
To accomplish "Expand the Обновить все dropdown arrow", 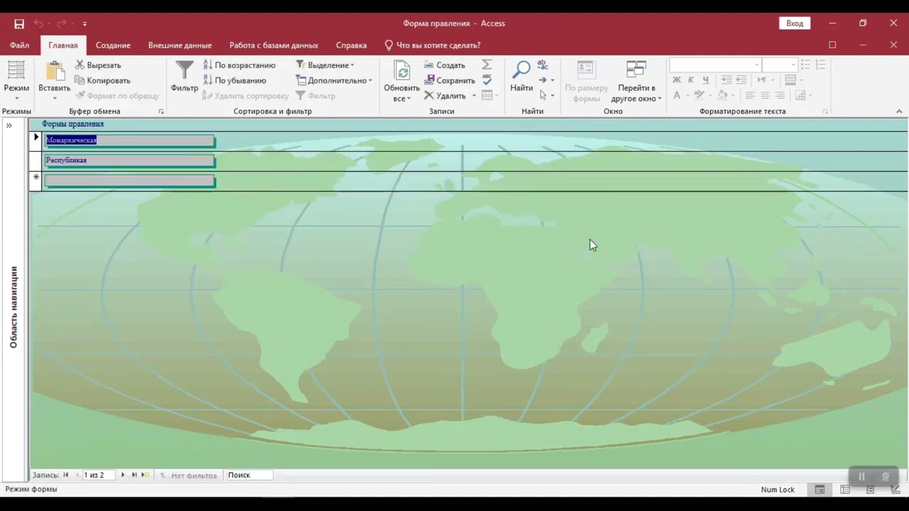I will coord(409,99).
